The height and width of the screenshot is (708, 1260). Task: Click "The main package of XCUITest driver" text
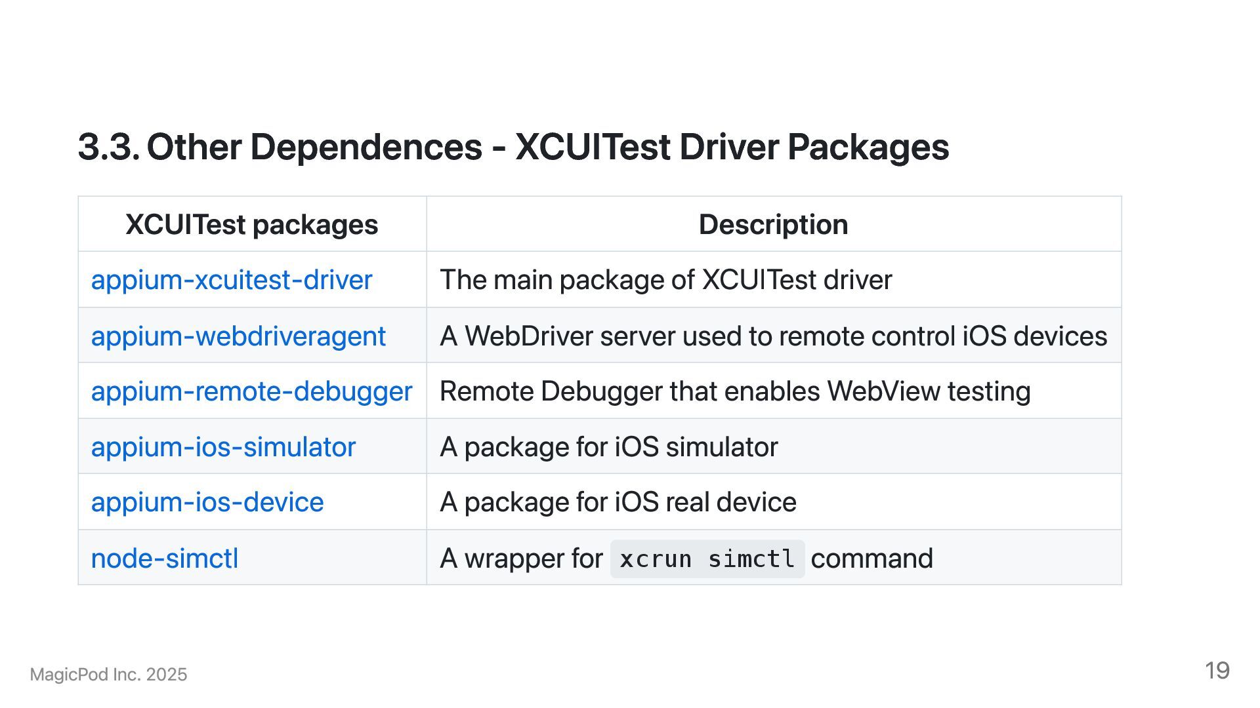click(665, 280)
